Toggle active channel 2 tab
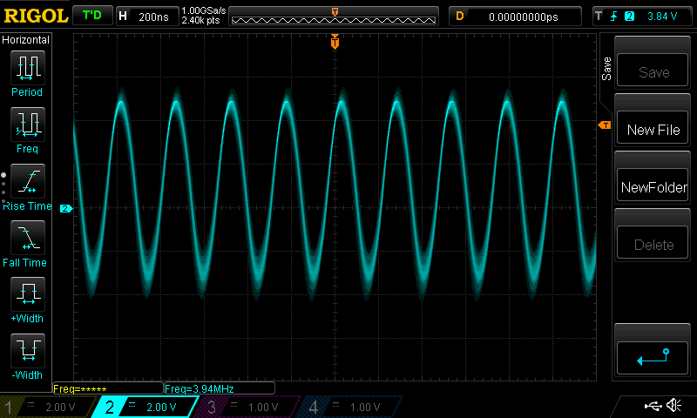This screenshot has height=418, width=697. 145,407
